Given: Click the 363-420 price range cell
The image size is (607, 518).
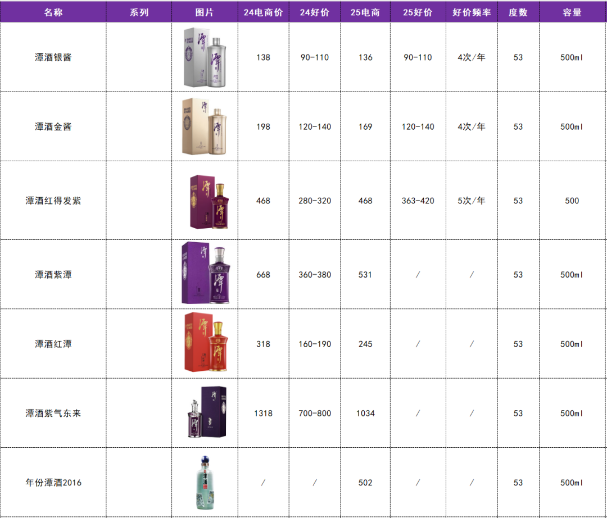Looking at the screenshot, I should coord(418,201).
